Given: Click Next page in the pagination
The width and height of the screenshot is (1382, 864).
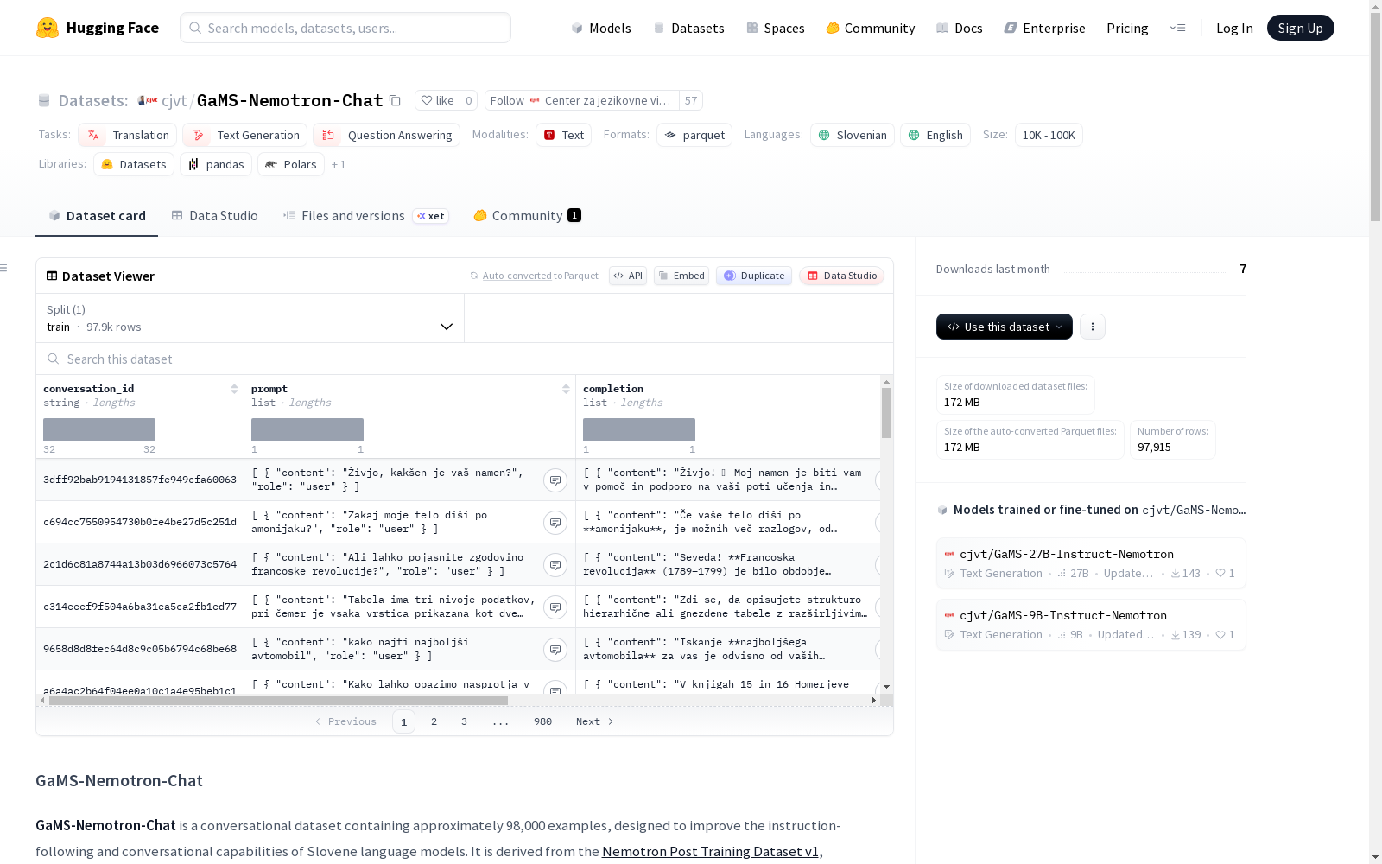Looking at the screenshot, I should pos(595,721).
